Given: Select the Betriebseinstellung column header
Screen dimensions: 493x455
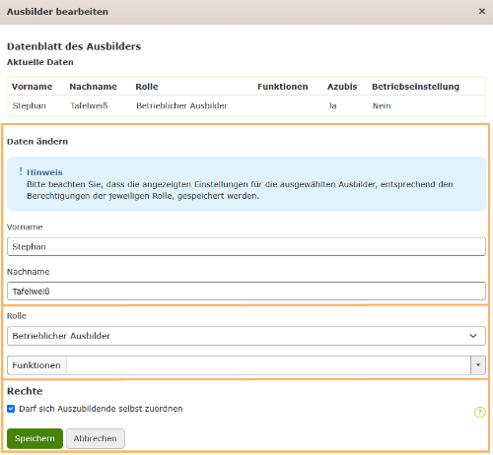Looking at the screenshot, I should coord(415,87).
